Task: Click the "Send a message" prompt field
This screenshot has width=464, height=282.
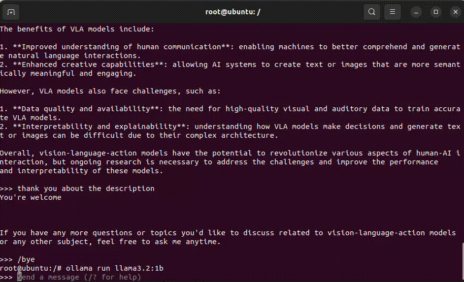Action: 79,277
